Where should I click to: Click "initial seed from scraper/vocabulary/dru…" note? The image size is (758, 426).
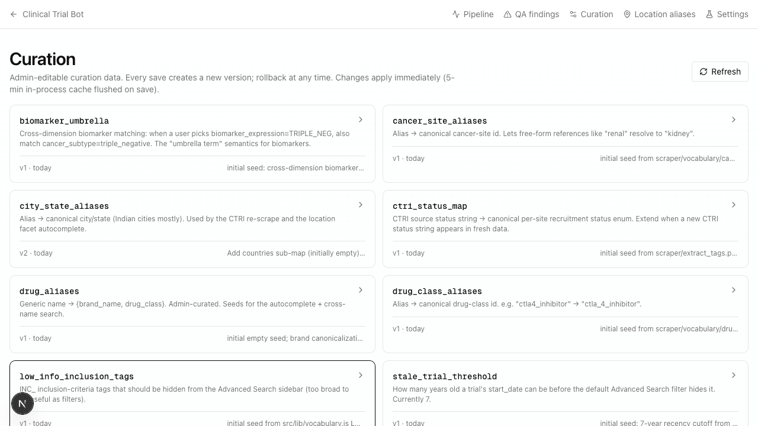click(669, 329)
